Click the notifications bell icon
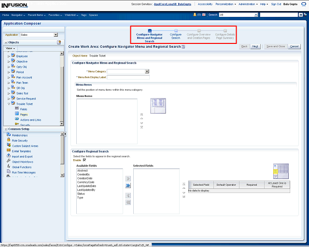309x247 pixels. coord(194,15)
